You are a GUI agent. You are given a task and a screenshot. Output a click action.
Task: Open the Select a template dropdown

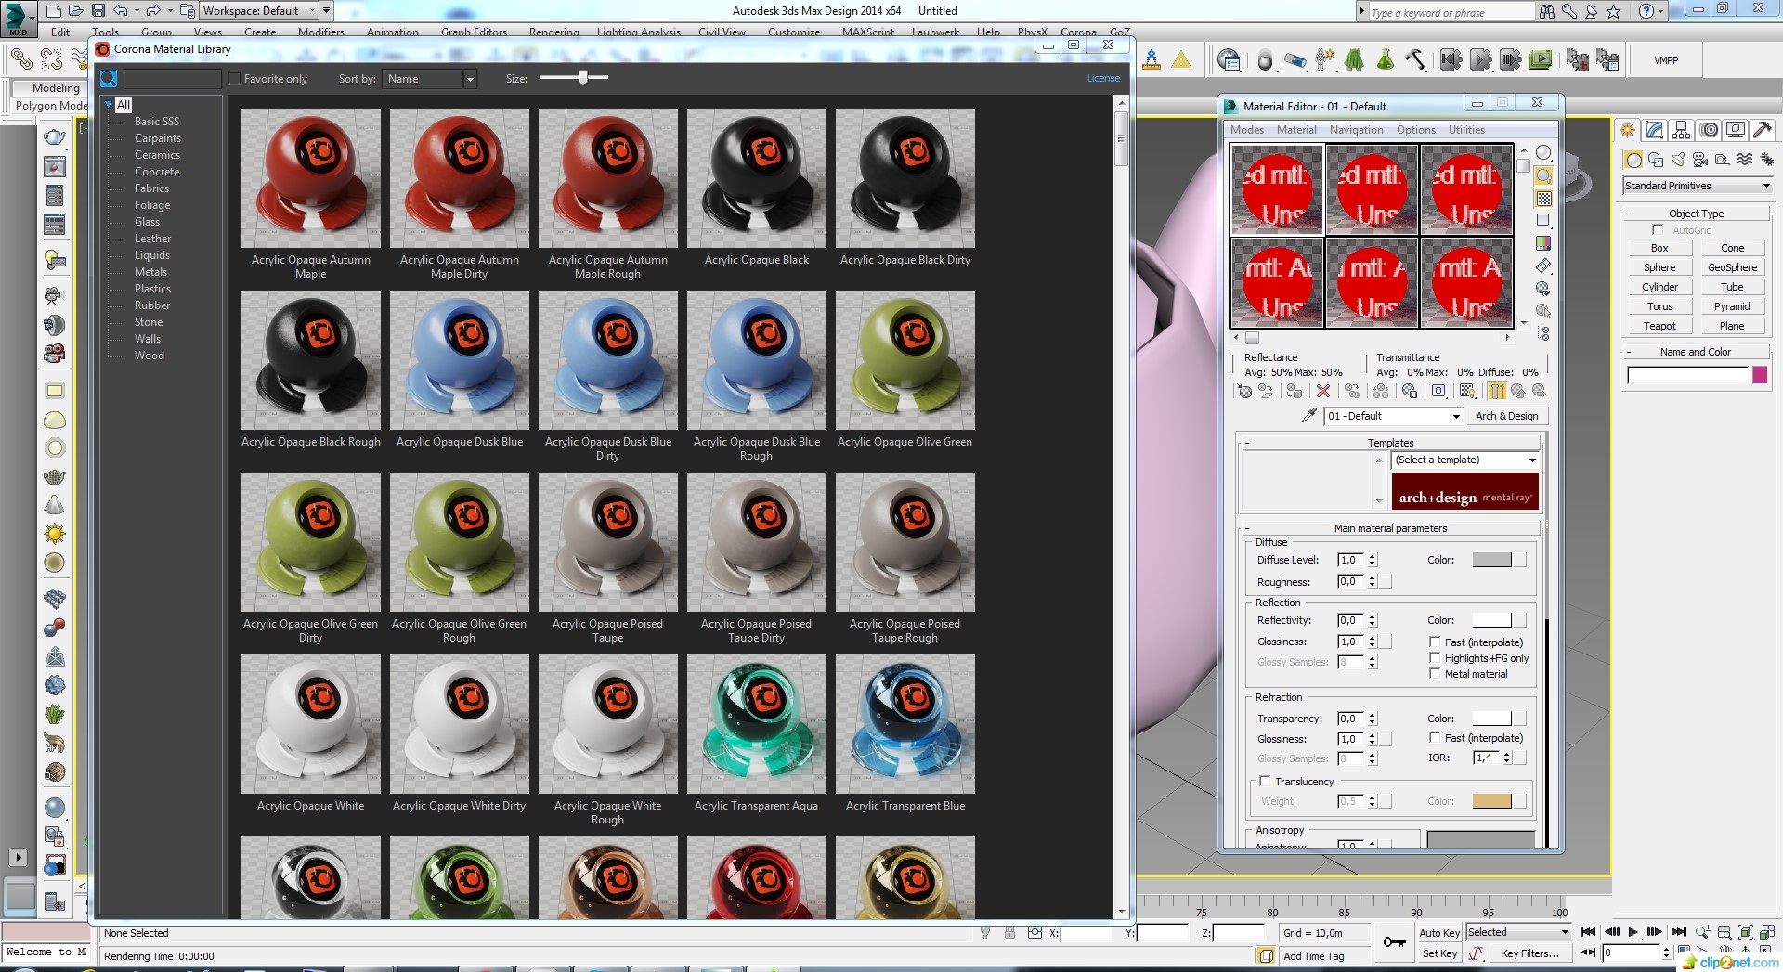click(x=1465, y=460)
